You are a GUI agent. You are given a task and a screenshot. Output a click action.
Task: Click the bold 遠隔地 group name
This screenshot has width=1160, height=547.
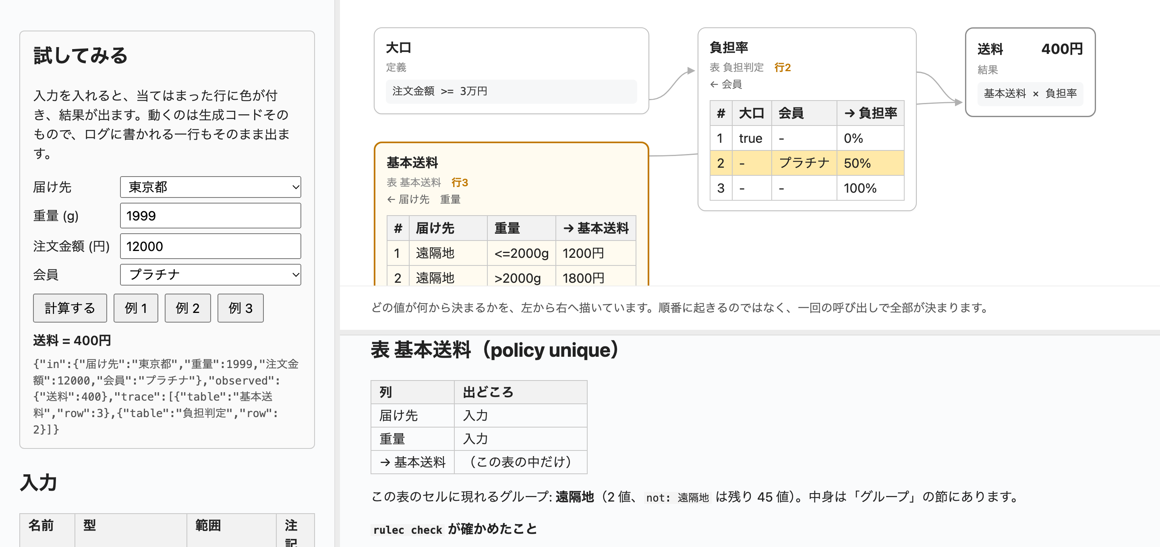point(575,497)
